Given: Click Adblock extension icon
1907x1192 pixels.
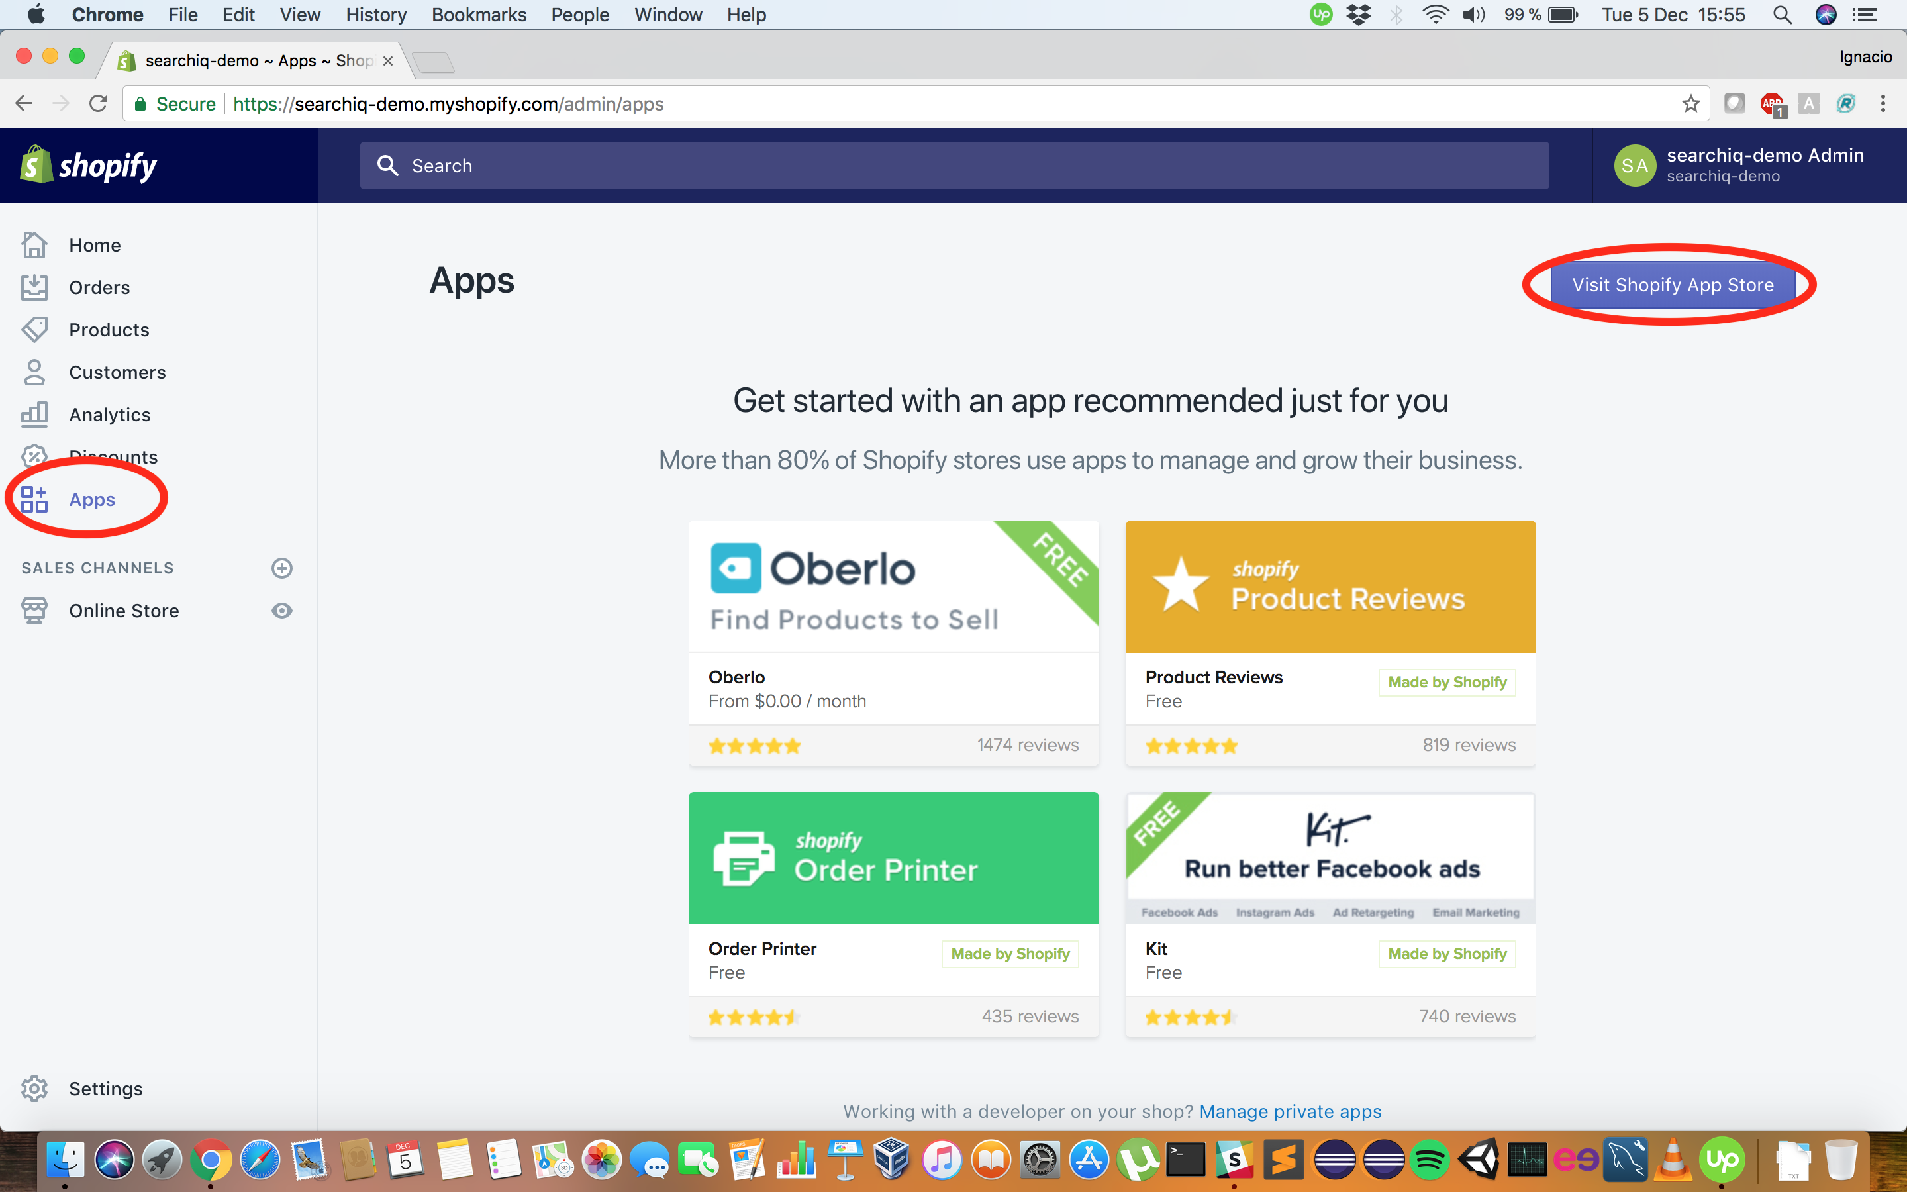Looking at the screenshot, I should click(x=1772, y=103).
